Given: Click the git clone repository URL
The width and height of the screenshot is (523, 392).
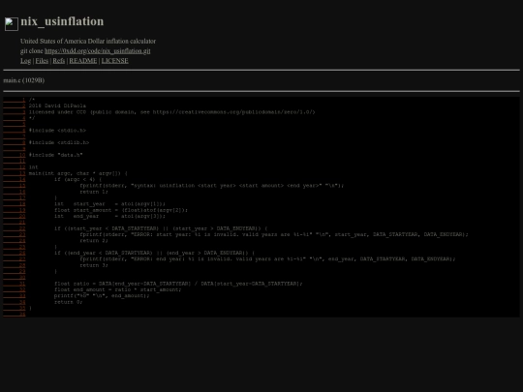Looking at the screenshot, I should pos(98,51).
